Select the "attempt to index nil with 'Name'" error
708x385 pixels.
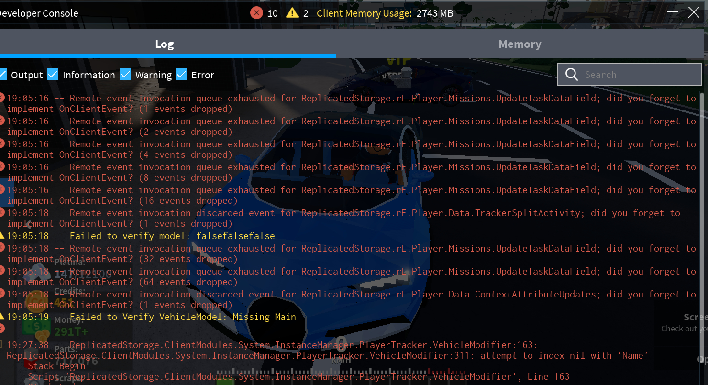point(327,355)
